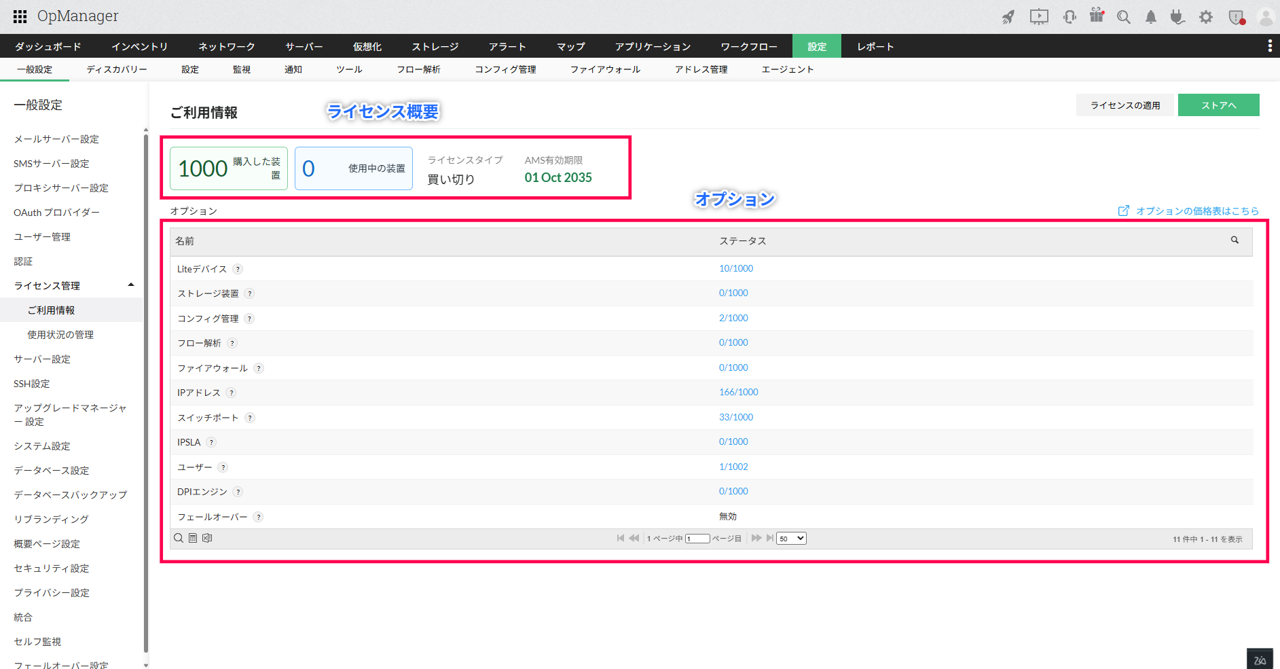Viewport: 1280px width, 669px height.
Task: Click the 使用中の装置 0 card
Action: [x=354, y=168]
